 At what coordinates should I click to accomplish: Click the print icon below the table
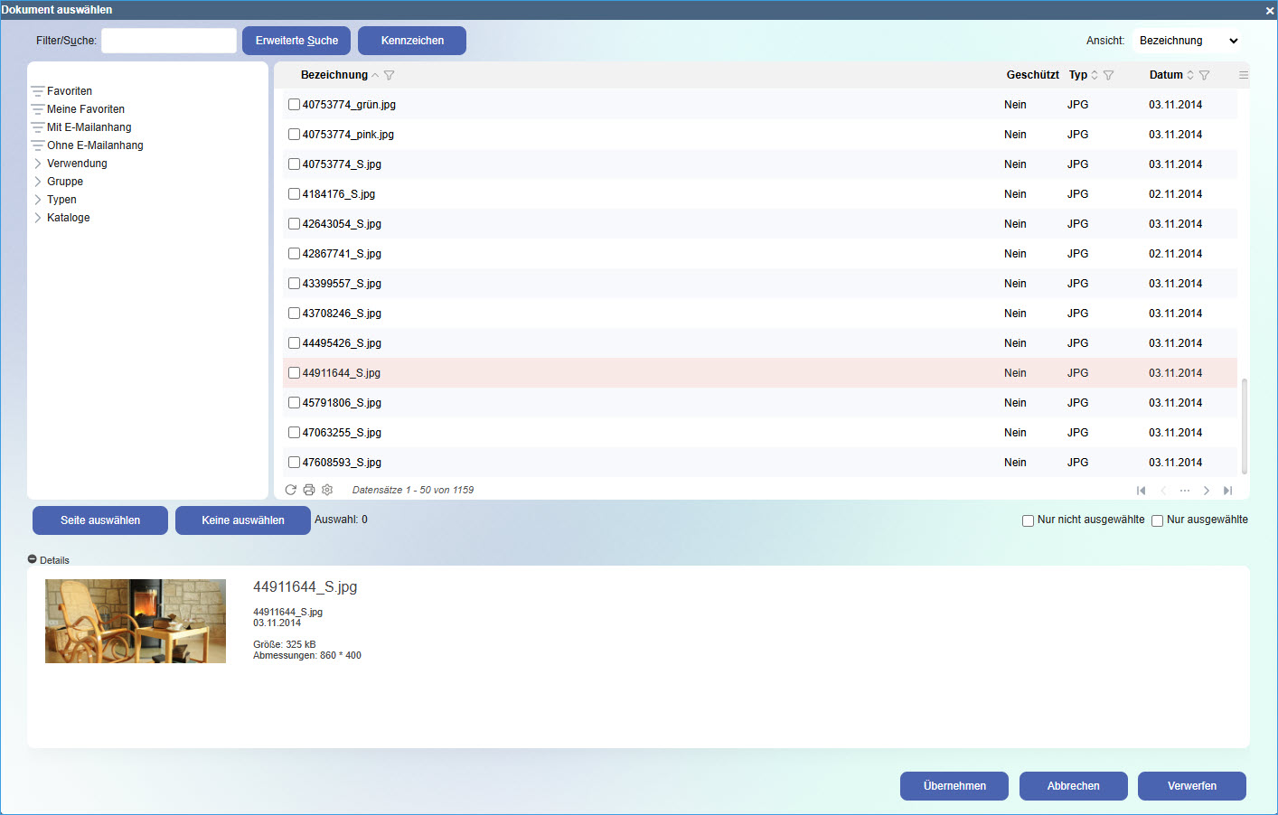click(309, 490)
